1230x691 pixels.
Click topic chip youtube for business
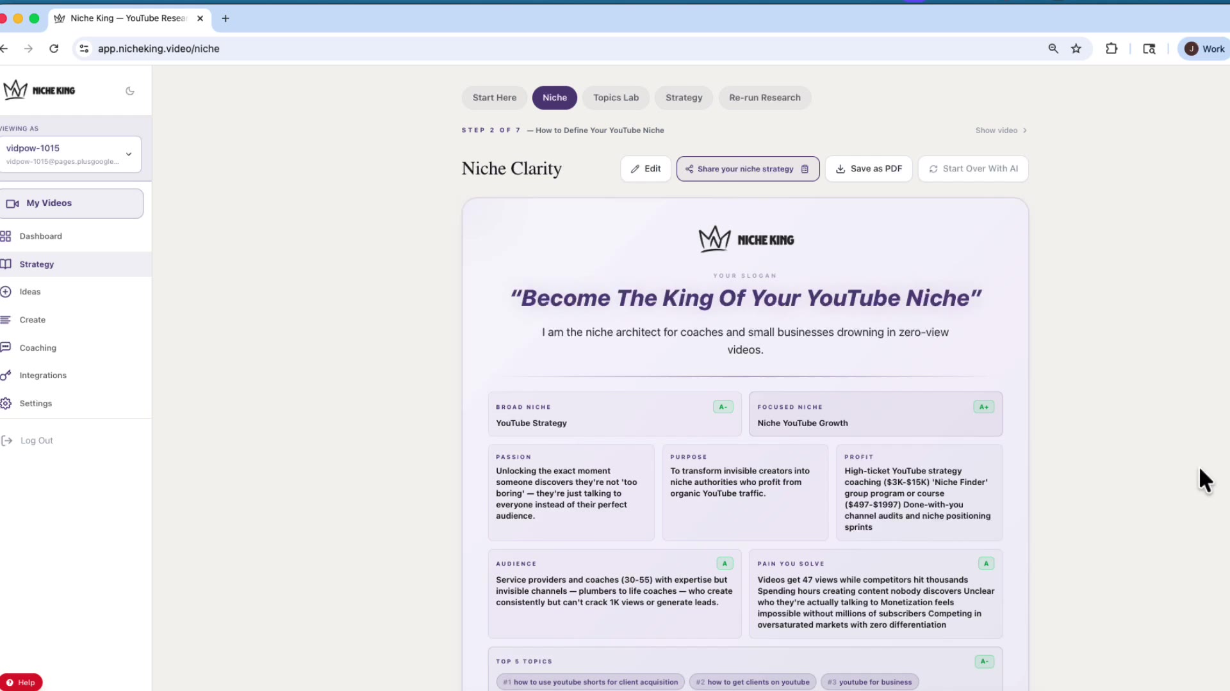(869, 682)
